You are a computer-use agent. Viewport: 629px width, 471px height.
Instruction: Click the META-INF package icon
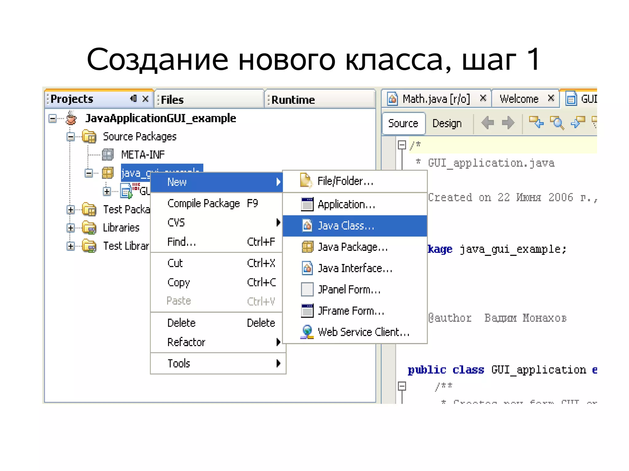(107, 154)
